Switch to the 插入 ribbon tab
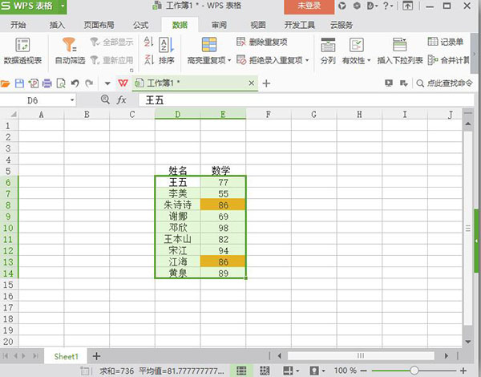 click(x=58, y=25)
